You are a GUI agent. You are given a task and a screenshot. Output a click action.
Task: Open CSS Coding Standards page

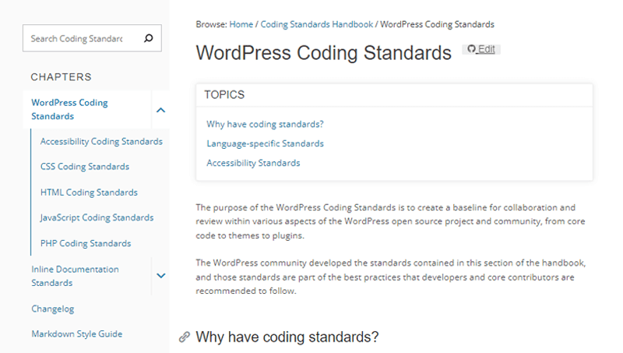pos(85,167)
